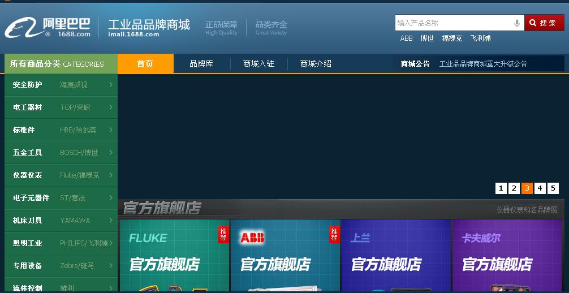The image size is (569, 293).
Task: Open the ABB 官方旗舰店 card
Action: pos(285,256)
